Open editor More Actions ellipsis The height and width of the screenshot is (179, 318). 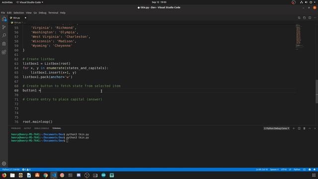point(315,18)
